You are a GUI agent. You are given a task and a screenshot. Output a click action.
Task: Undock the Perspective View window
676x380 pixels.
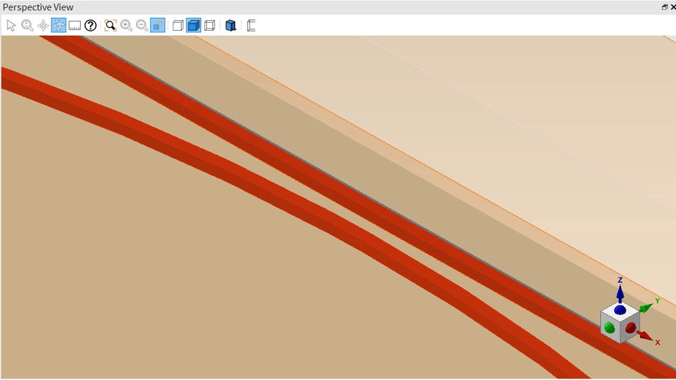tap(664, 7)
